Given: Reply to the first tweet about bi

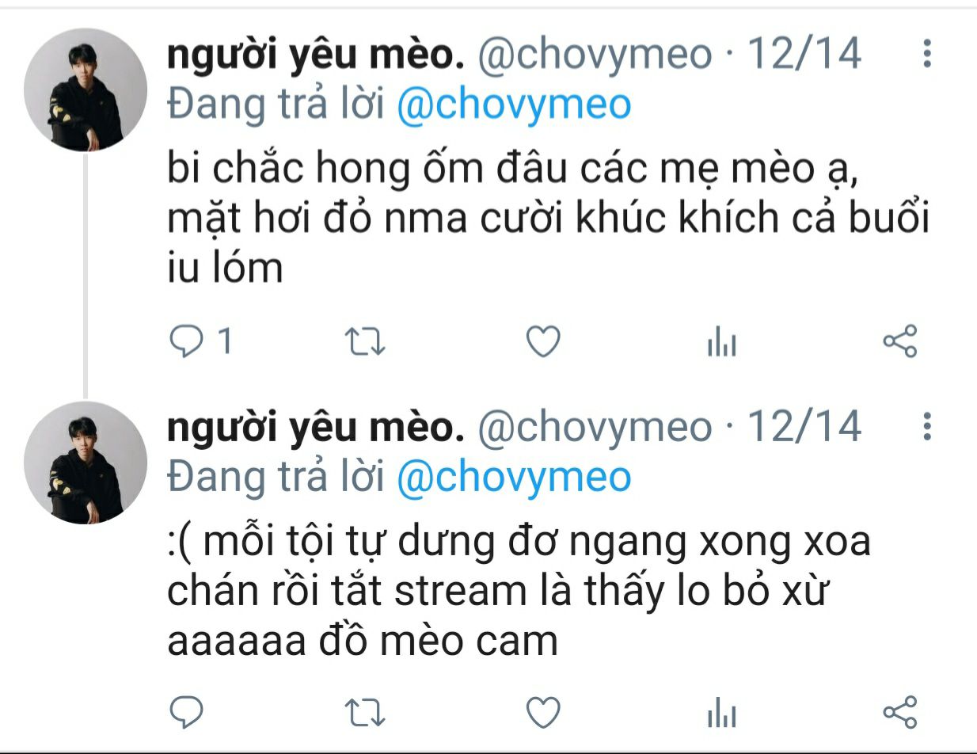Looking at the screenshot, I should tap(188, 341).
